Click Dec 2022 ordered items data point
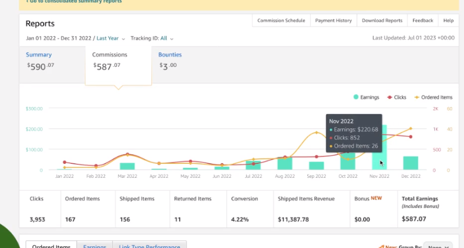464x248 pixels. (411, 128)
